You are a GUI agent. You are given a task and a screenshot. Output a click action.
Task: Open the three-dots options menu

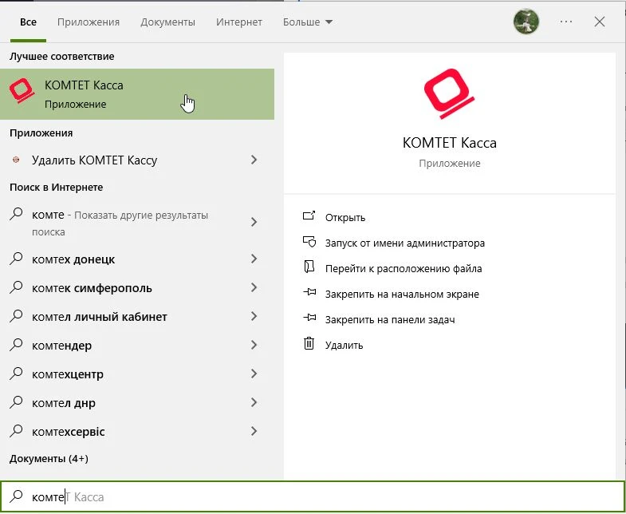[566, 22]
